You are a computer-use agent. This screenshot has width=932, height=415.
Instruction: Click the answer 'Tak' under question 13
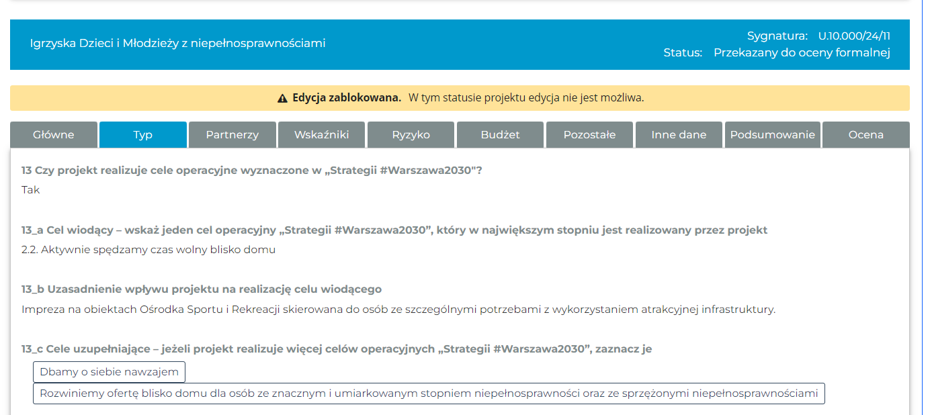(x=31, y=190)
